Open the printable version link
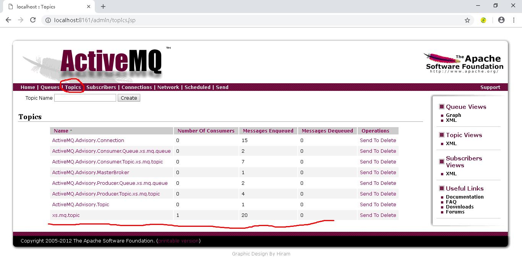This screenshot has height=278, width=522. 178,241
